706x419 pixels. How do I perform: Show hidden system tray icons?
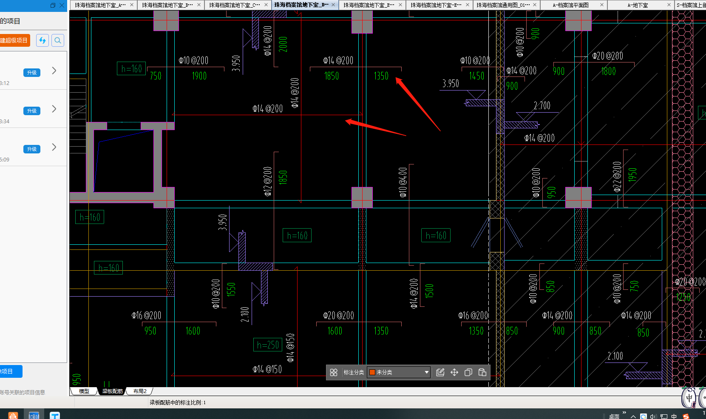point(633,416)
